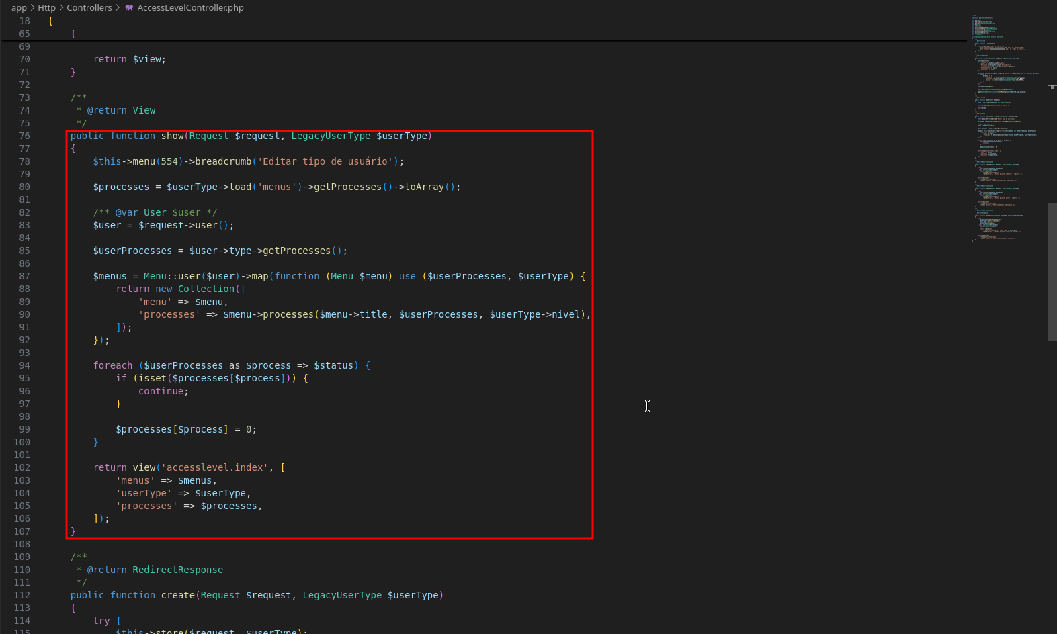1057x634 pixels.
Task: Click the 'try' keyword on line 114
Action: tap(101, 621)
